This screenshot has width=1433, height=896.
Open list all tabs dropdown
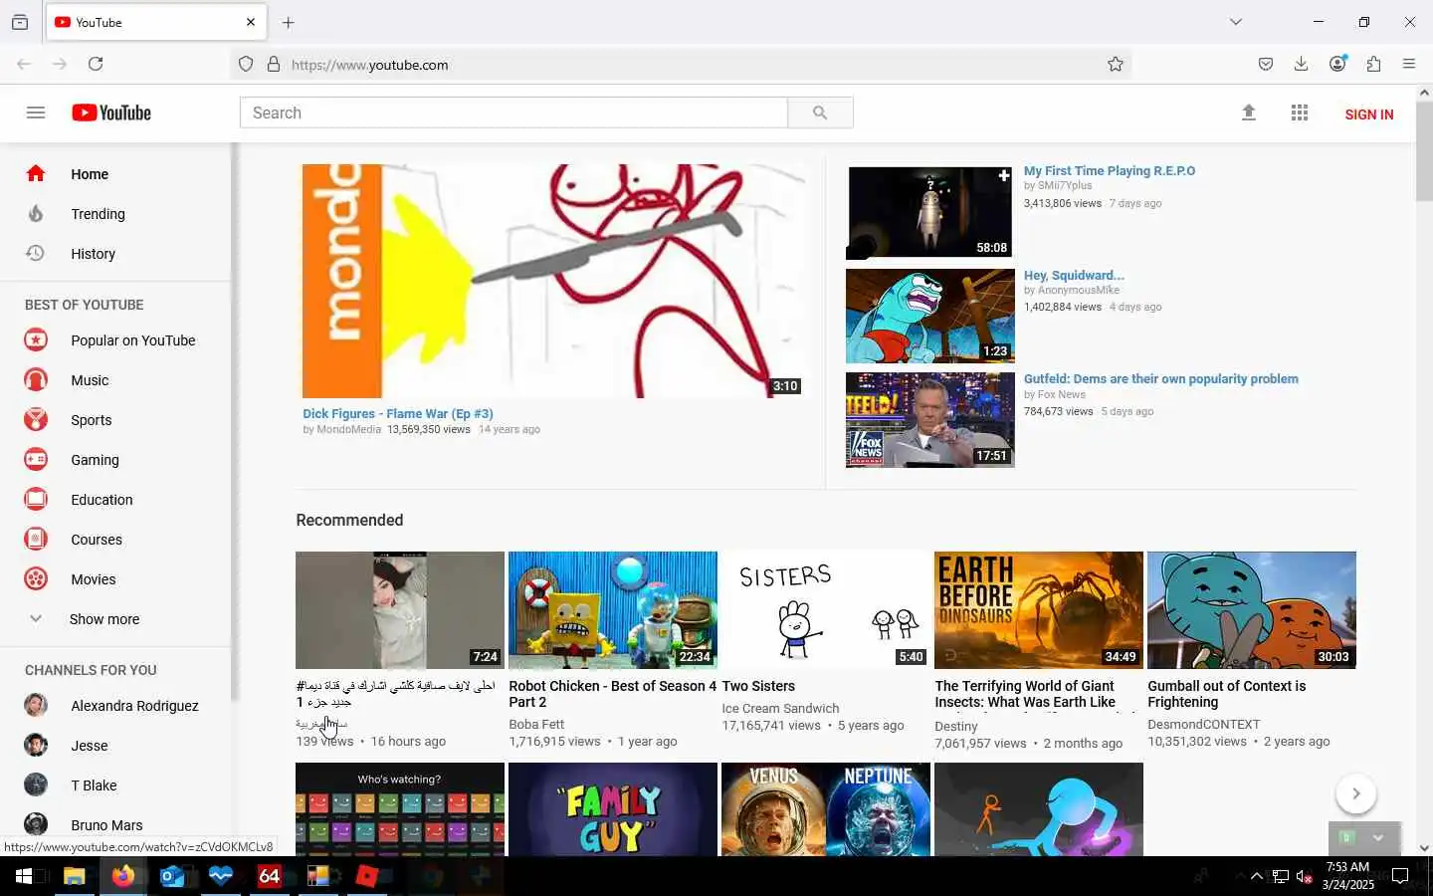tap(1236, 22)
